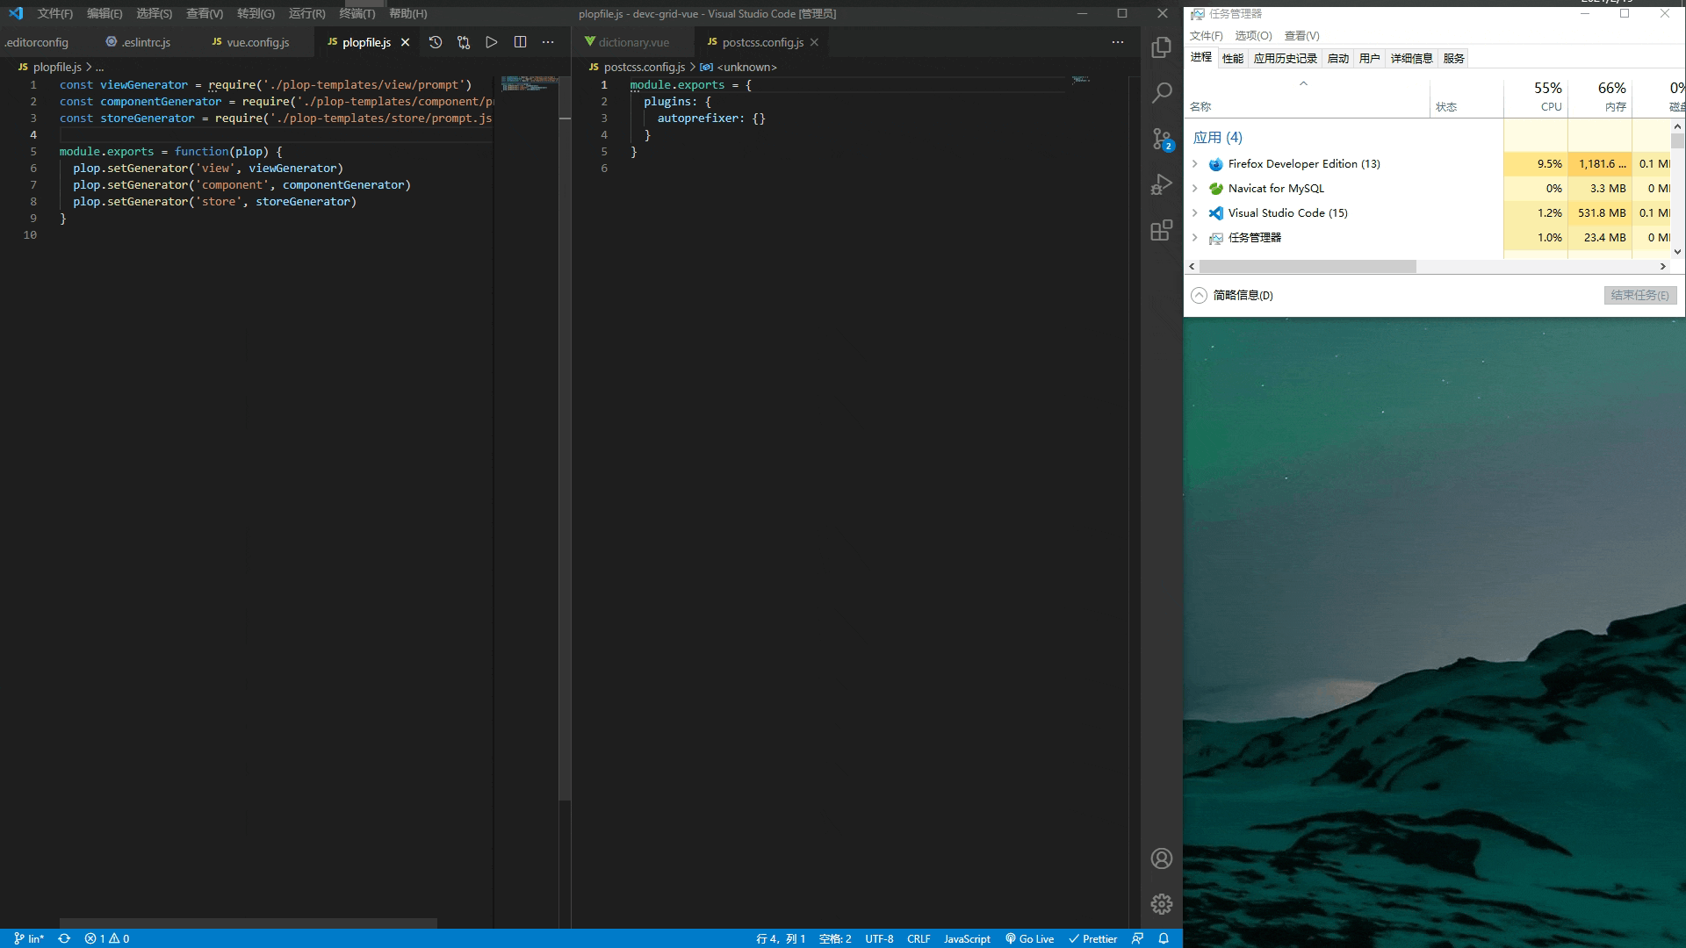Sort processes by the CPU column header
The image size is (1686, 948).
tap(1536, 97)
